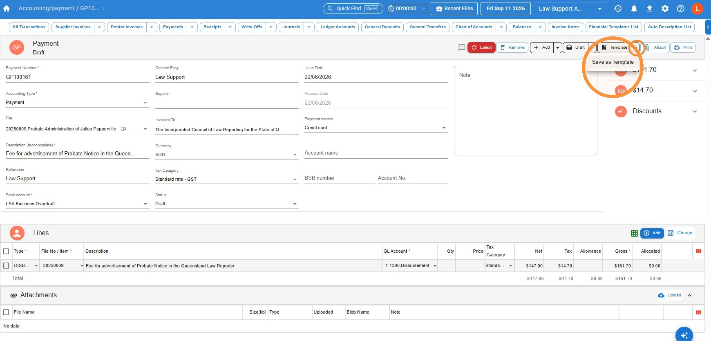Open the Auto Description List tab
This screenshot has width=711, height=341.
coord(669,27)
